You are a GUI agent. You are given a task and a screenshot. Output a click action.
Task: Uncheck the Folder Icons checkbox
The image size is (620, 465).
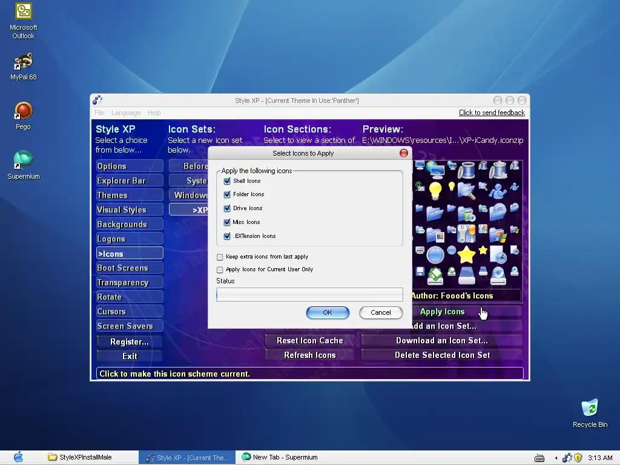(x=227, y=194)
